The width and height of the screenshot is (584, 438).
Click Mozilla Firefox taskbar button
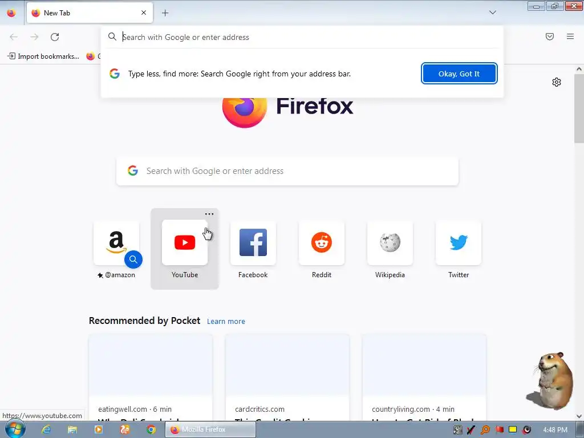210,429
